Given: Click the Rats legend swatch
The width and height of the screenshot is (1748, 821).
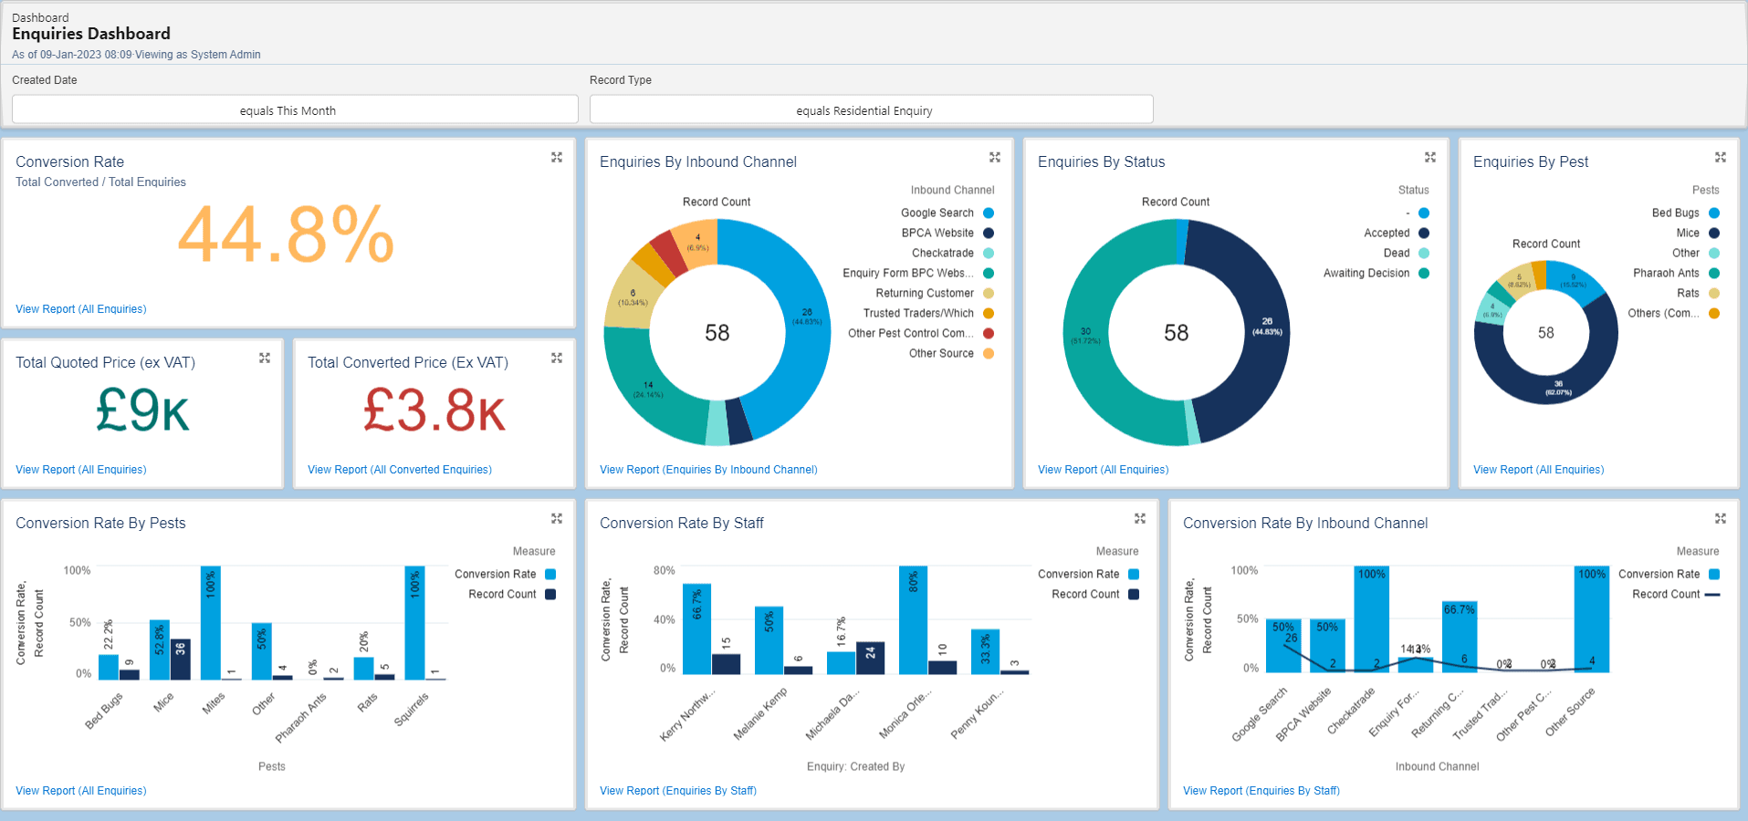Looking at the screenshot, I should coord(1714,294).
